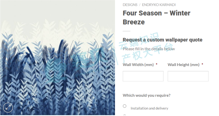The image size is (219, 116).
Task: Click the slash separator between breadcrumbs
Action: [140, 5]
